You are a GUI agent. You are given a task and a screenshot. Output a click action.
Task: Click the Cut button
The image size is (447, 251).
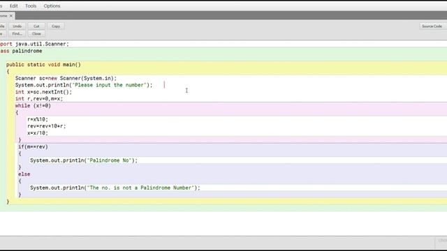[36, 26]
